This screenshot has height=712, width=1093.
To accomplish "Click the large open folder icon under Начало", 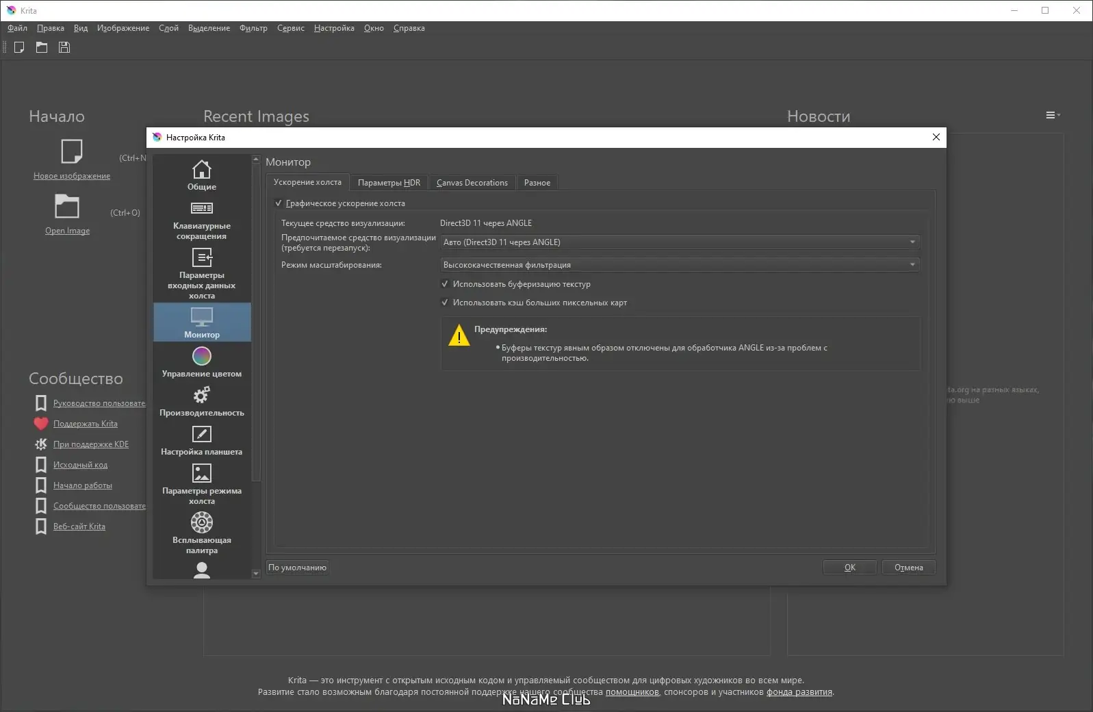I will (x=67, y=206).
